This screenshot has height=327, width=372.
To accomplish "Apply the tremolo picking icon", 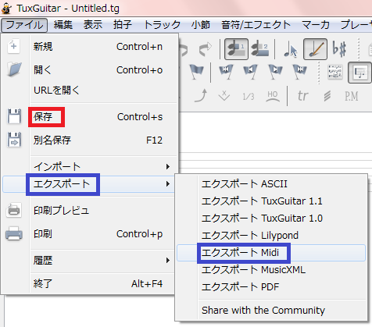I will point(327,96).
